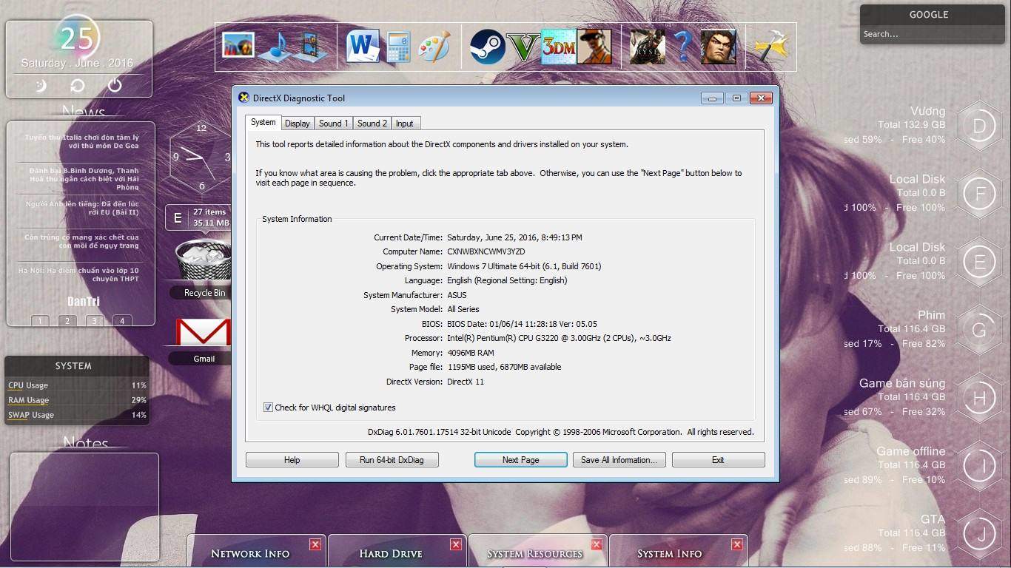Go to news page 4
The image size is (1011, 568).
[x=121, y=321]
